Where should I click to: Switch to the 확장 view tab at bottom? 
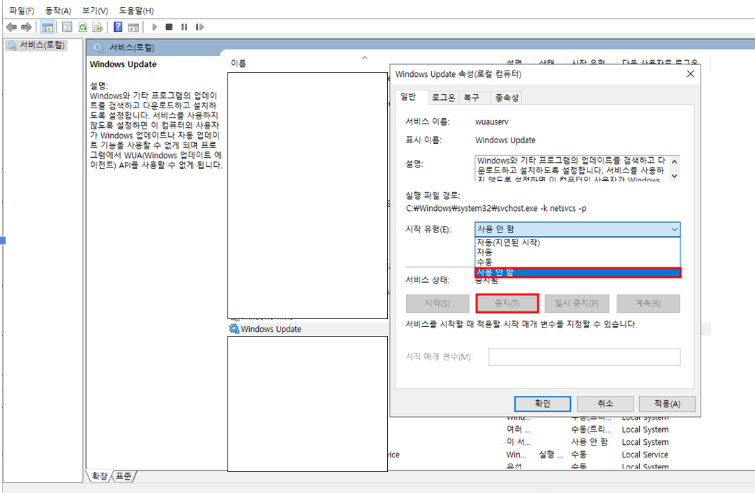pos(99,476)
